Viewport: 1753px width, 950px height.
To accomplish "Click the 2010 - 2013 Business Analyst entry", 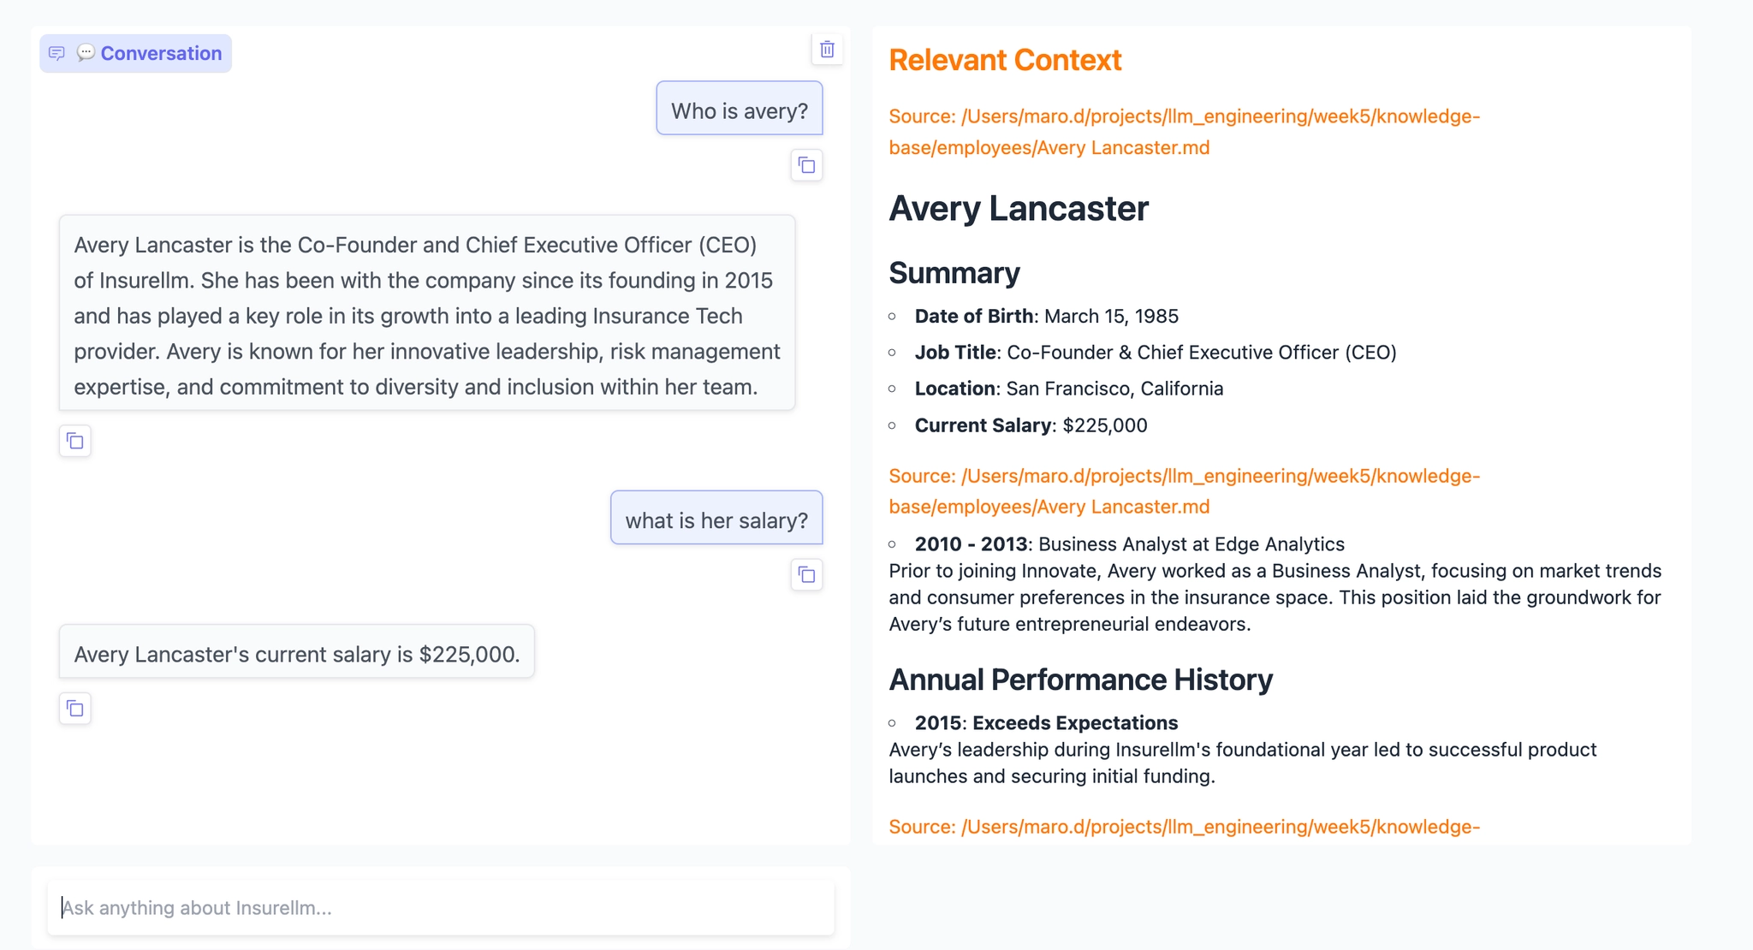I will (1129, 544).
